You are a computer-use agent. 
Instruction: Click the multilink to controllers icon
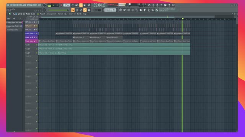89,10
